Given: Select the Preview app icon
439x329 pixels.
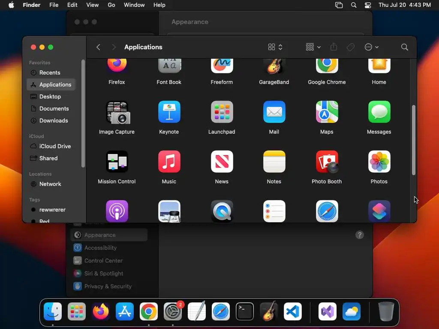Looking at the screenshot, I should (x=169, y=211).
